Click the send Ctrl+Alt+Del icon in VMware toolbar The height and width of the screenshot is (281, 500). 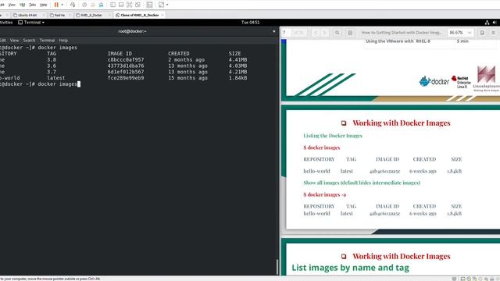click(73, 5)
